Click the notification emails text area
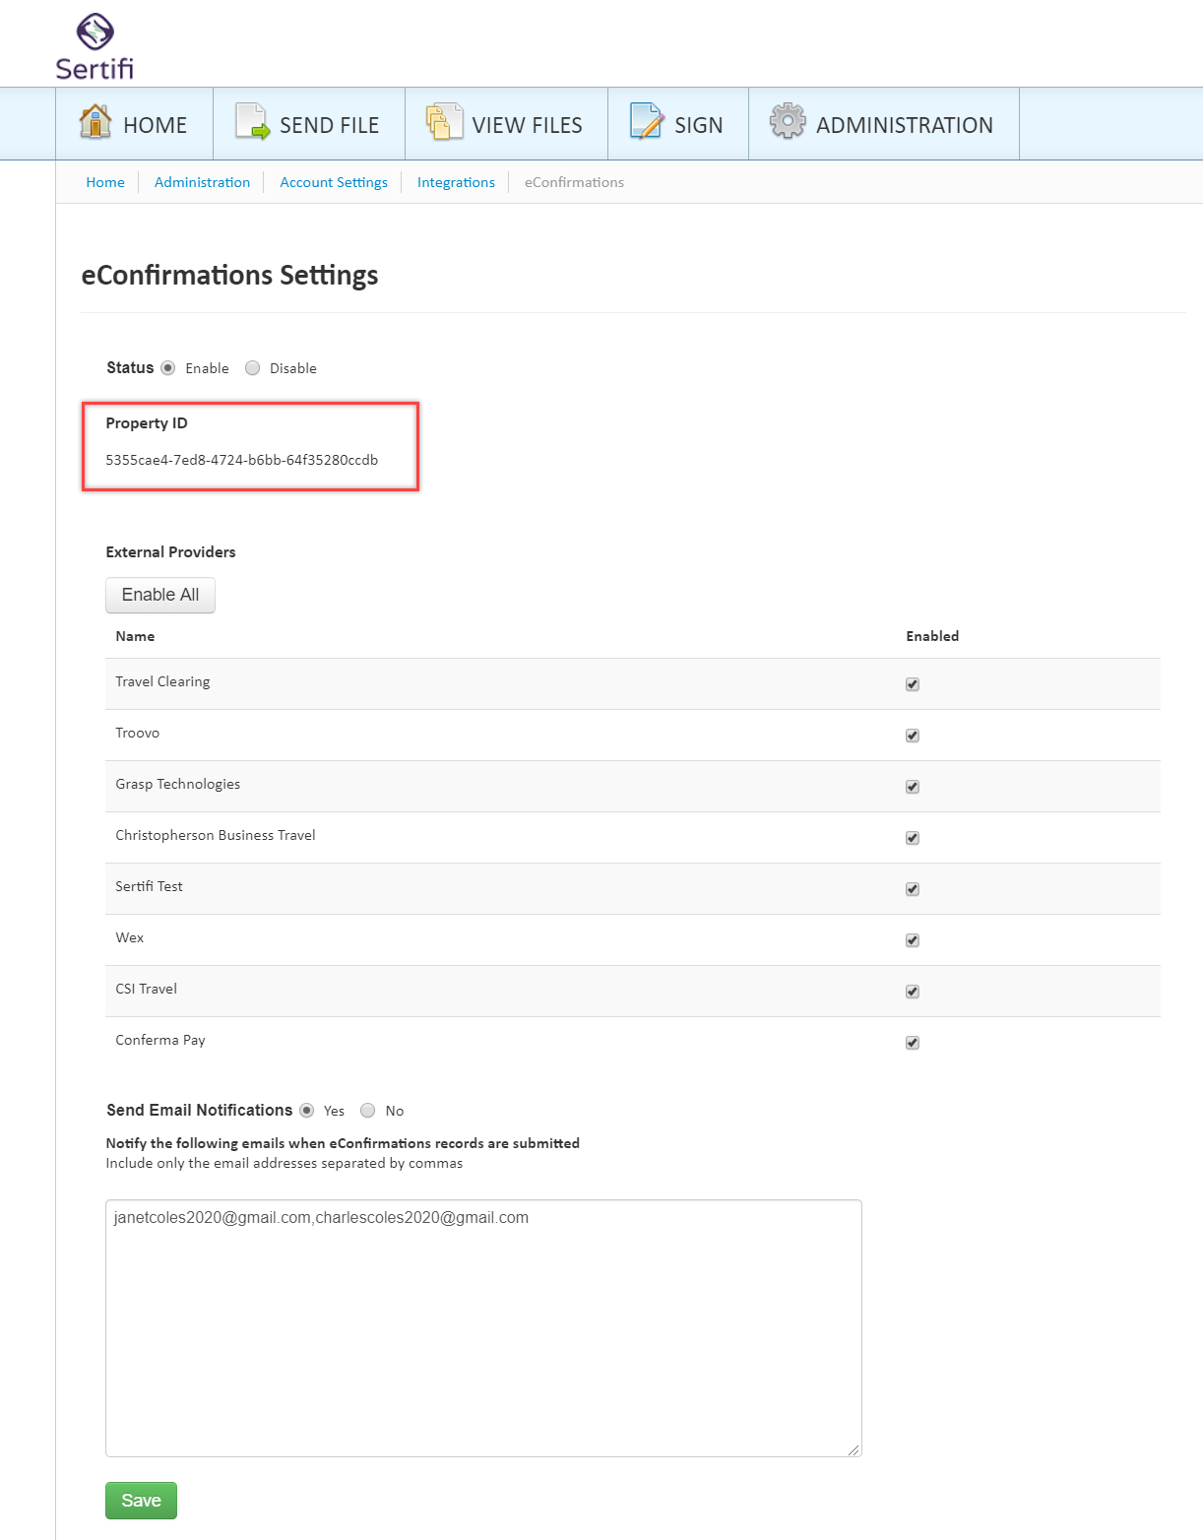 point(483,1328)
